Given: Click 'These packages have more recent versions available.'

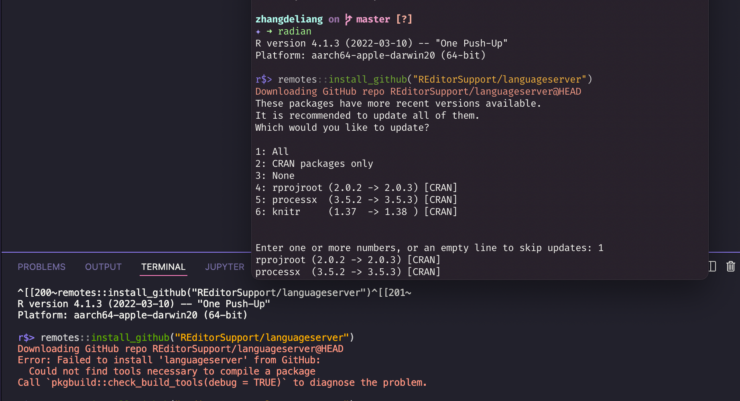Looking at the screenshot, I should point(398,103).
